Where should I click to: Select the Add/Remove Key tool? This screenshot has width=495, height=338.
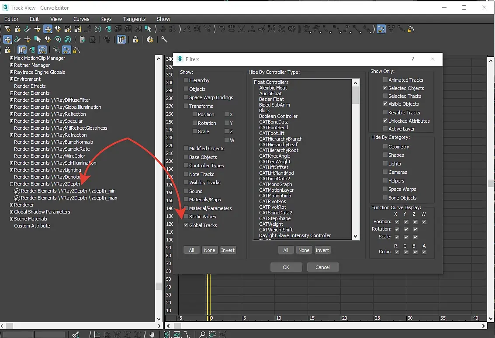pos(38,29)
